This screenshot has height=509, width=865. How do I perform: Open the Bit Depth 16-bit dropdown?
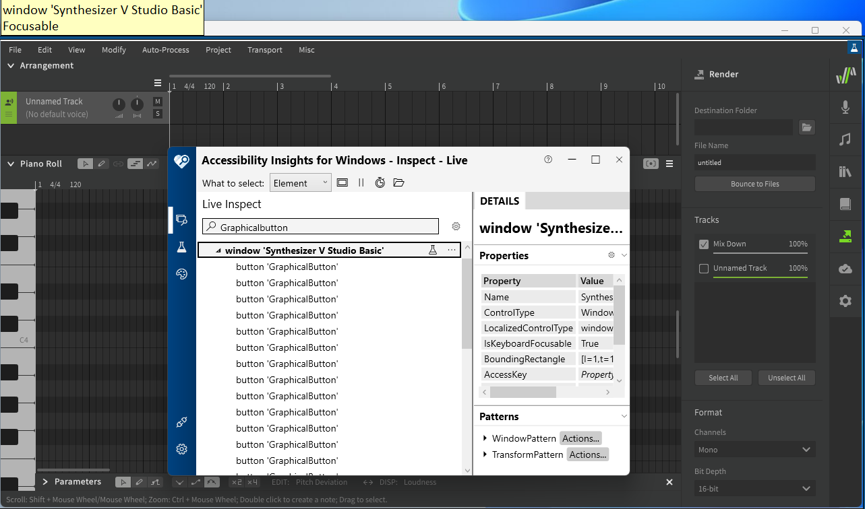coord(755,489)
